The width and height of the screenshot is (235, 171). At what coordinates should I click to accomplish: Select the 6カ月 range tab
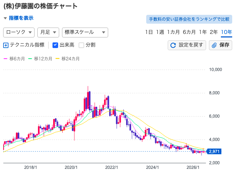pyautogui.click(x=189, y=32)
